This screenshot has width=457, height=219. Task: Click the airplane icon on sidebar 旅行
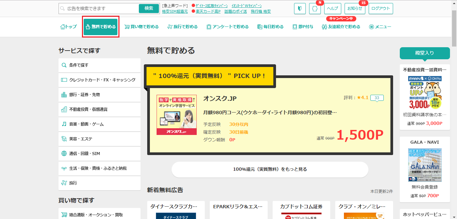coord(64,183)
